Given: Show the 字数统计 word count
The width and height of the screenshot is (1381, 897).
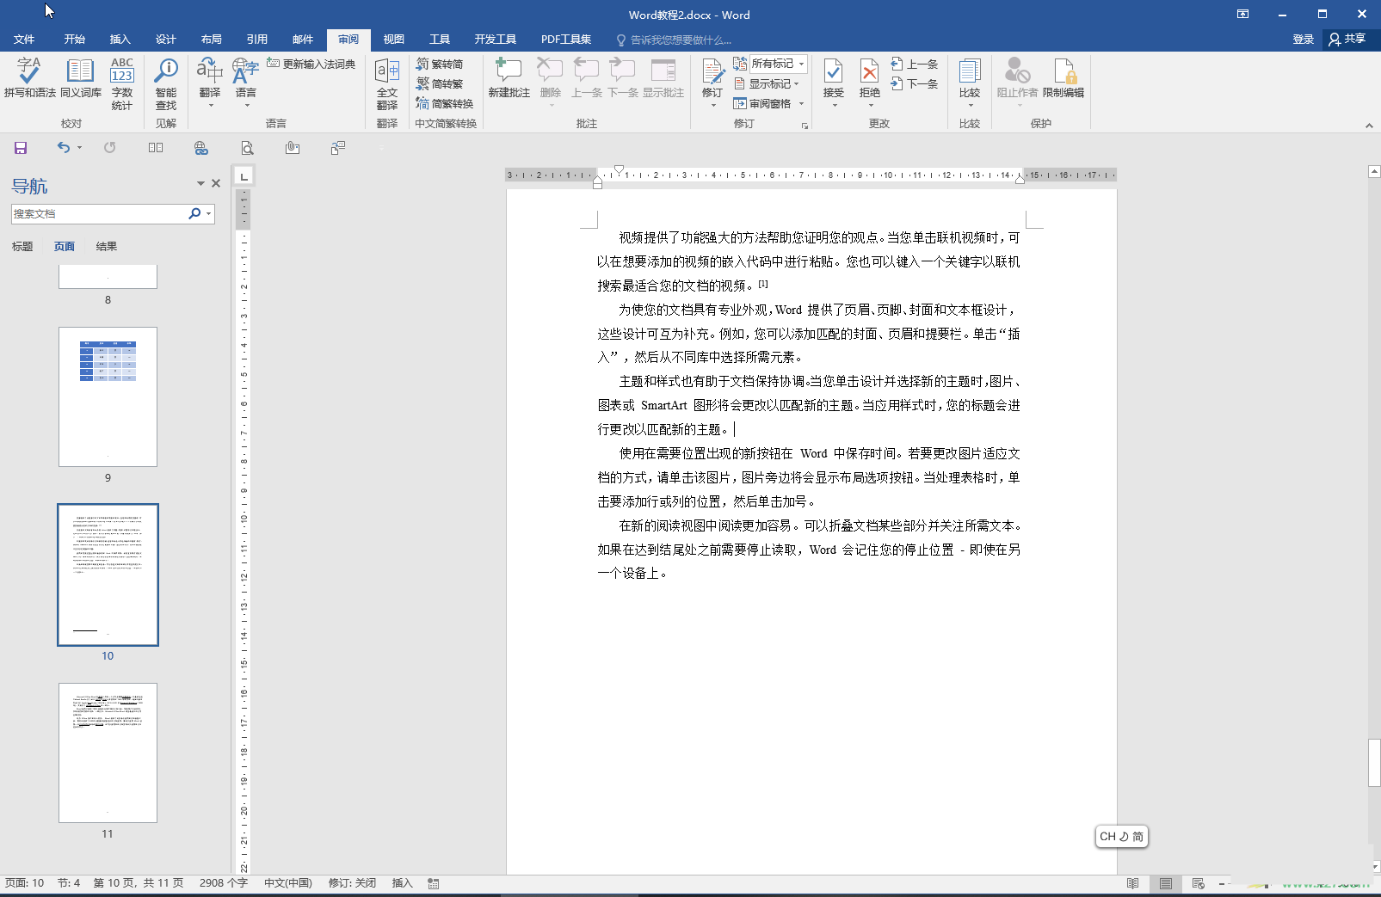Looking at the screenshot, I should click(122, 83).
